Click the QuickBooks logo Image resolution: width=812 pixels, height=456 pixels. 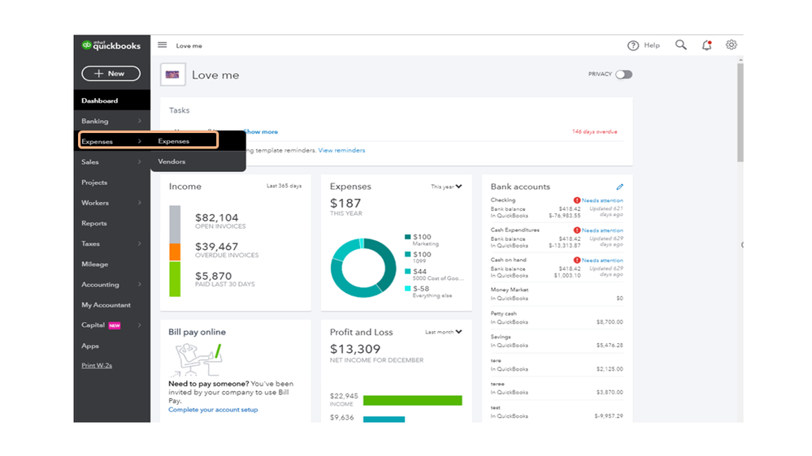point(111,45)
